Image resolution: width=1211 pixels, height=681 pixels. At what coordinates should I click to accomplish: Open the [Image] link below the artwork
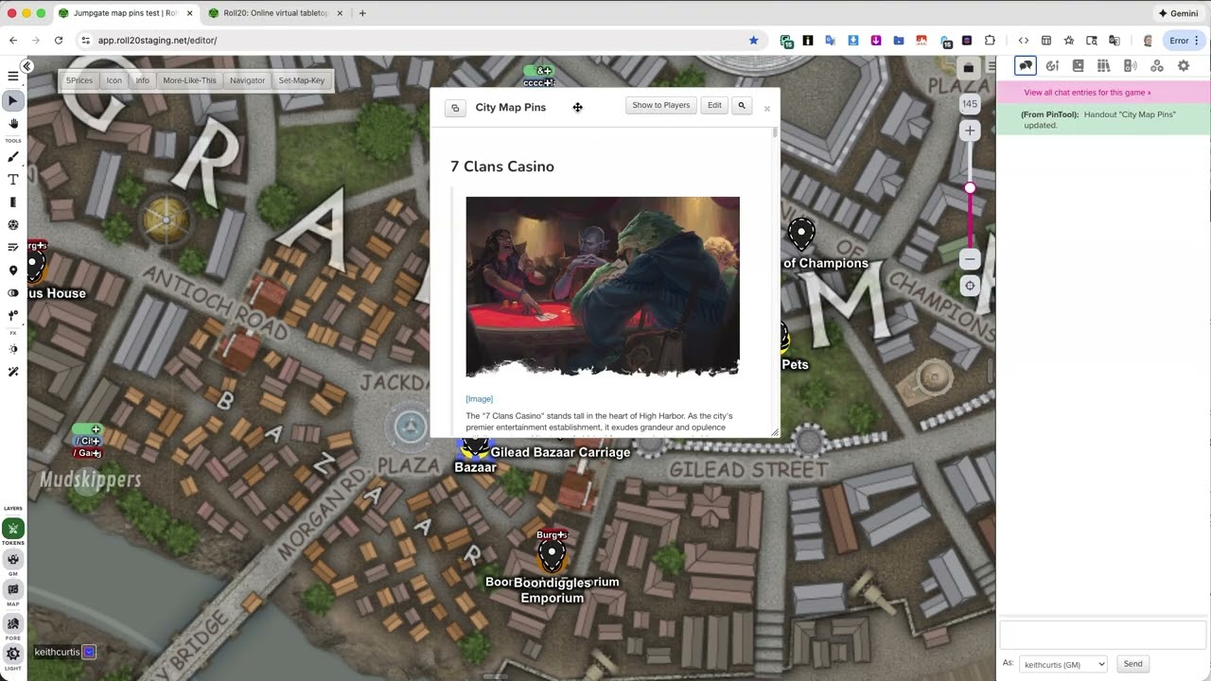480,399
